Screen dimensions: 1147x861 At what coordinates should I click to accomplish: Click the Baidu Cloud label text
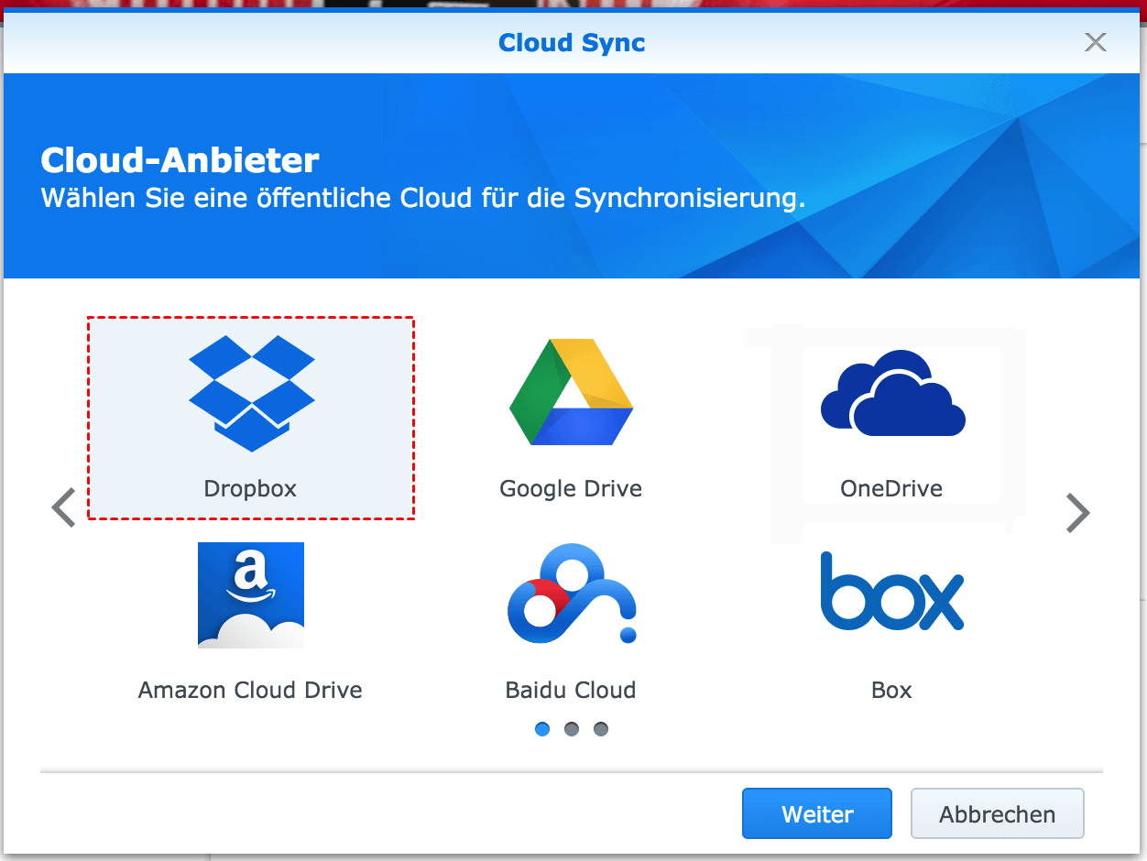coord(571,691)
